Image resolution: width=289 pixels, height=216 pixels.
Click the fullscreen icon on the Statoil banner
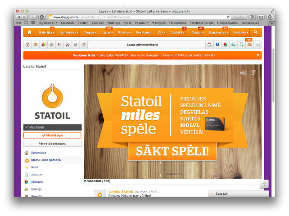[253, 72]
